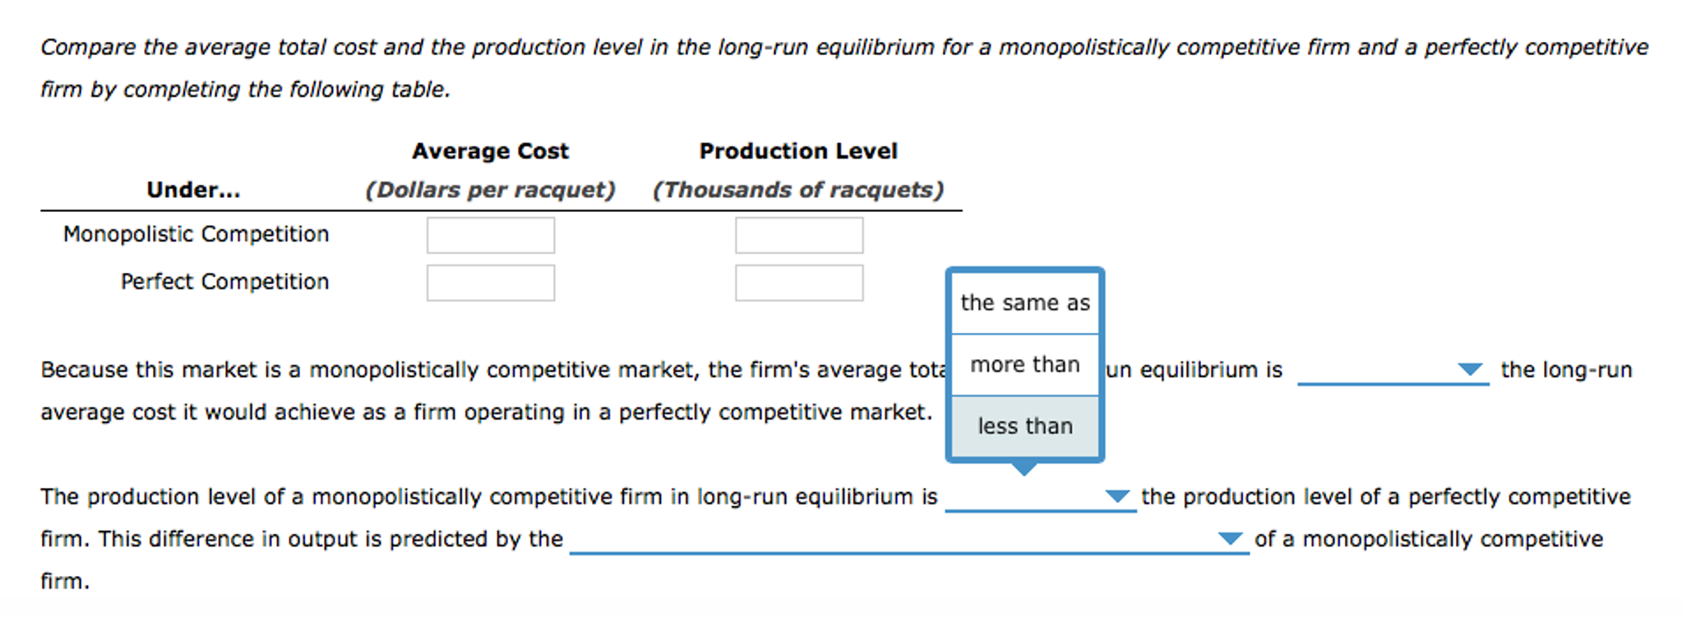Select "more than" from the open dropdown
Viewport: 1682px width, 617px height.
[1025, 364]
